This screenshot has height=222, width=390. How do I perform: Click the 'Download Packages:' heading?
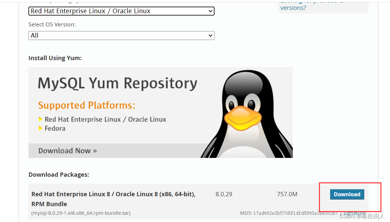pyautogui.click(x=59, y=174)
